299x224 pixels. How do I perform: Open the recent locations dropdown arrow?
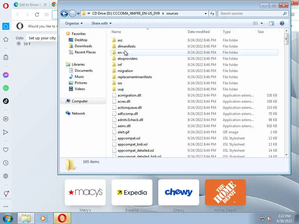click(x=78, y=13)
